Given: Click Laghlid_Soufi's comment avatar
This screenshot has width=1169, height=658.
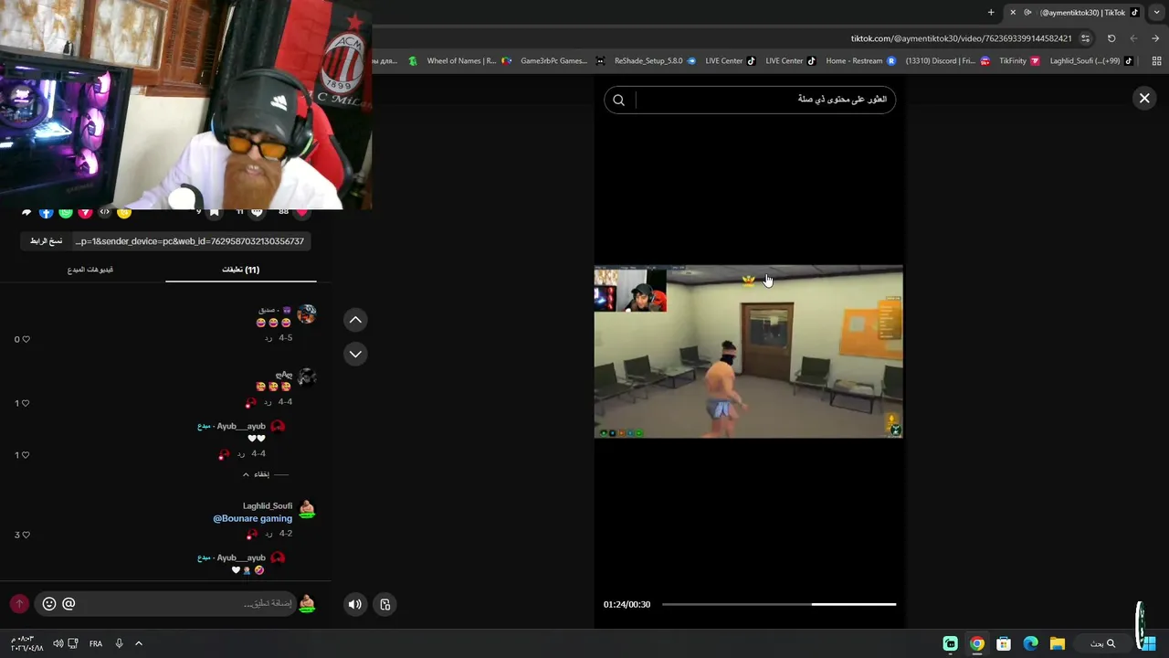Looking at the screenshot, I should click(x=307, y=509).
